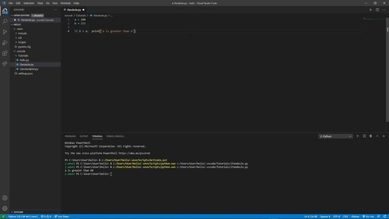Close the unsaved ifandeile.py tab via its dot
This screenshot has height=219, width=389.
click(x=83, y=10)
